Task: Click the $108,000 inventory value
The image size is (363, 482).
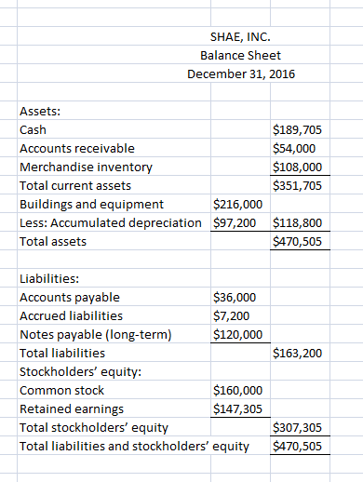Action: 297,167
